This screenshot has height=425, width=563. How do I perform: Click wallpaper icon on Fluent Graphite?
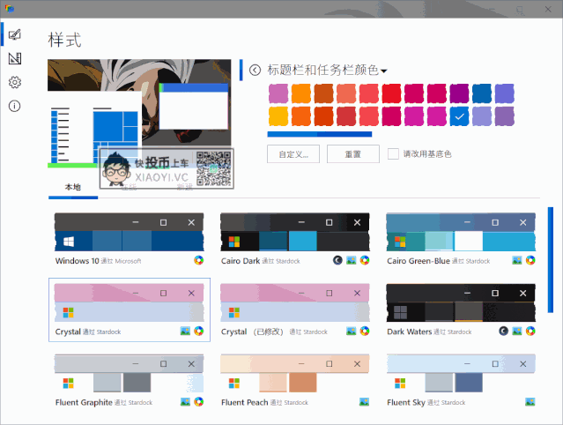pos(185,402)
